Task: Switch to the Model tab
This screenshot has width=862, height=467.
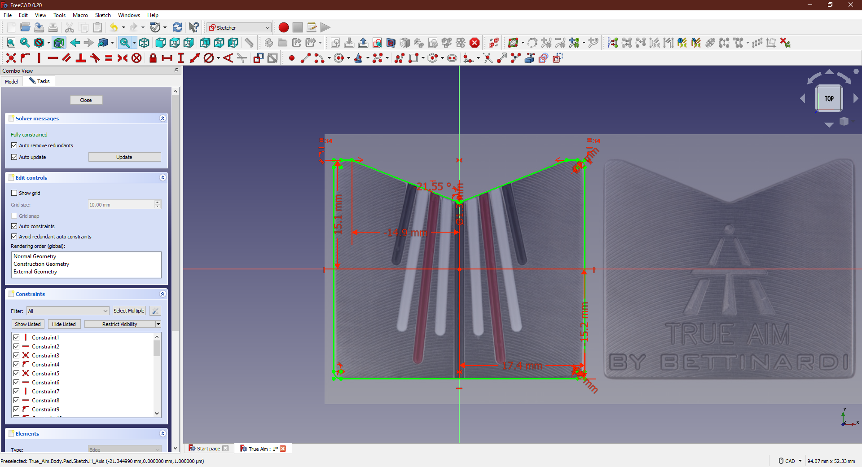Action: [x=12, y=81]
